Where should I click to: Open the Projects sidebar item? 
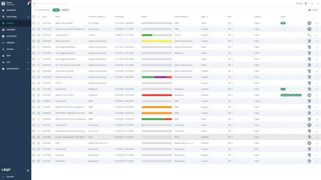pos(16,23)
